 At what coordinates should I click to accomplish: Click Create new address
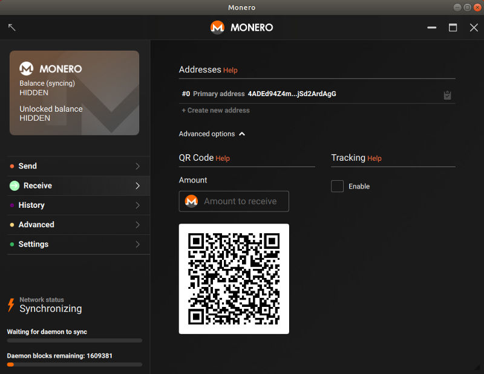[215, 110]
